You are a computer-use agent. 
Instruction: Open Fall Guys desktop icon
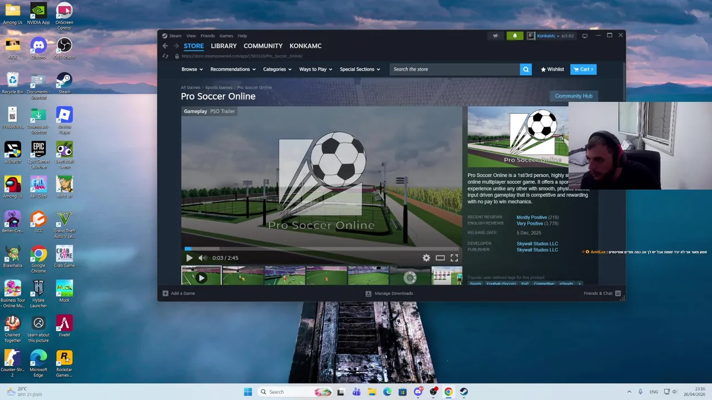[38, 187]
